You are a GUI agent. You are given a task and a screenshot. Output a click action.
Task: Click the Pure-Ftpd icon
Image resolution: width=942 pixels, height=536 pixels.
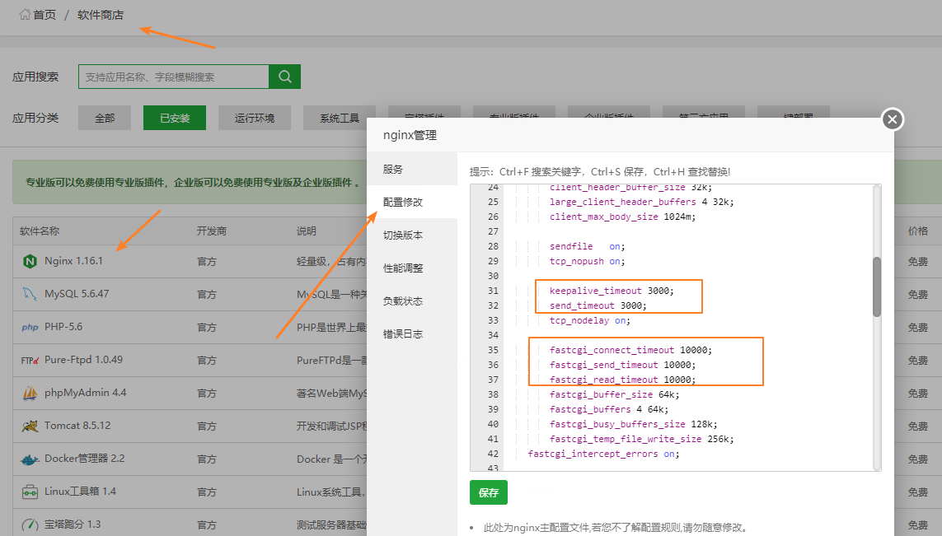pos(30,360)
